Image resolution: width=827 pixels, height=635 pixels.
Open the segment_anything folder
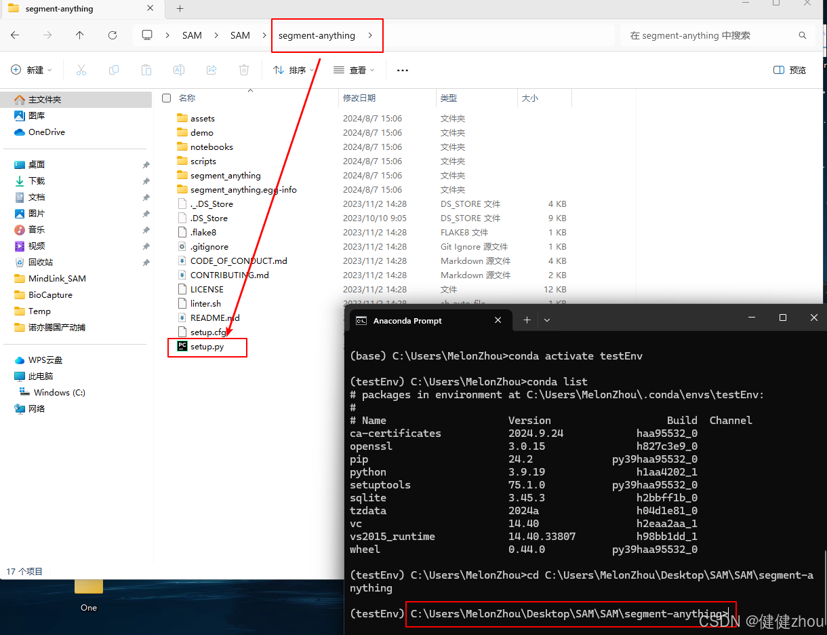[x=225, y=175]
